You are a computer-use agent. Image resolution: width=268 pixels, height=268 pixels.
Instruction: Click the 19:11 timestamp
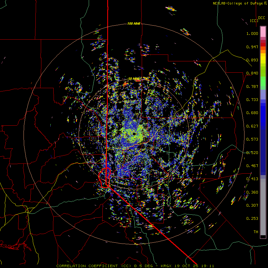(x=207, y=266)
